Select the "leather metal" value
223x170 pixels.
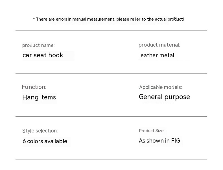[x=157, y=55]
